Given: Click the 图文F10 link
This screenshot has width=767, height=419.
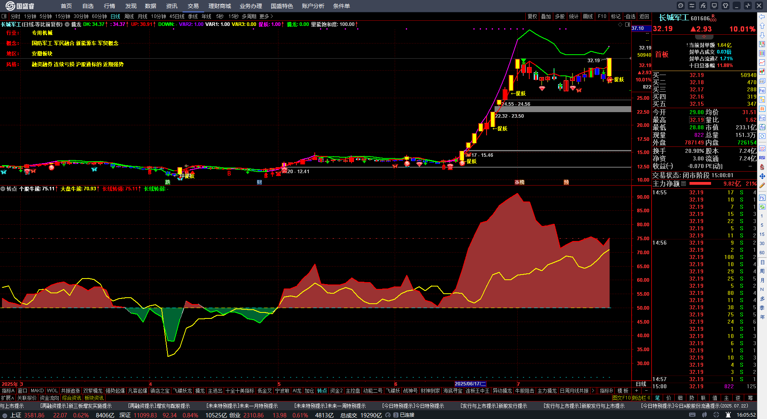Looking at the screenshot, I should tap(622, 398).
